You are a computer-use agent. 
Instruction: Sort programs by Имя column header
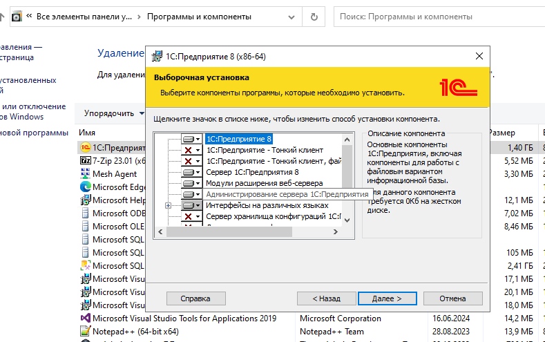(87, 133)
